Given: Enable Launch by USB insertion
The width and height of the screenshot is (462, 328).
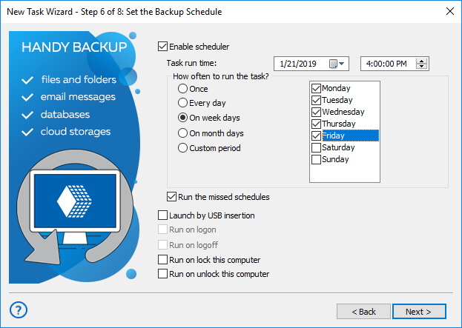Looking at the screenshot, I should (163, 215).
